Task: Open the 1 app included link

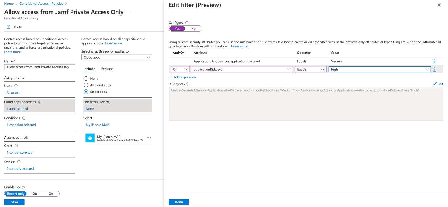Action: (x=17, y=109)
